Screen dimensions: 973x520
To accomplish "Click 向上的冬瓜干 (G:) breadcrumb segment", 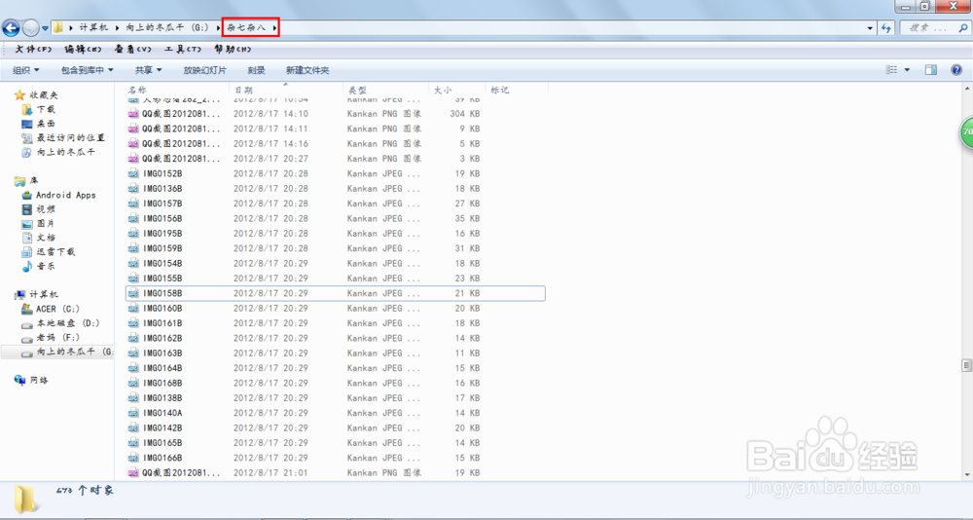I will tap(167, 28).
